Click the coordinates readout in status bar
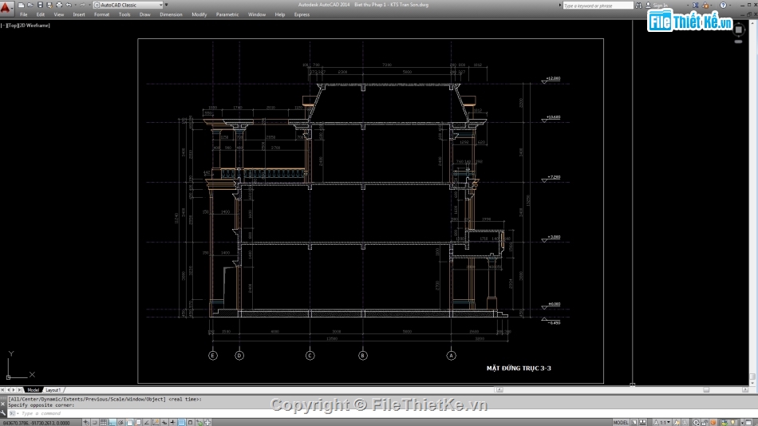 click(x=36, y=423)
